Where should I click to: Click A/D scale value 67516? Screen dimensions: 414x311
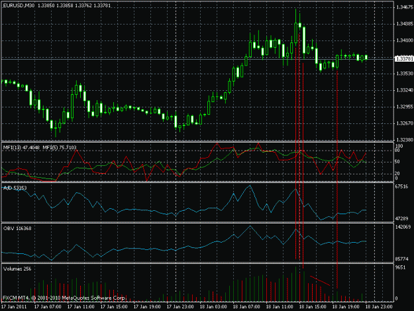tap(401, 186)
